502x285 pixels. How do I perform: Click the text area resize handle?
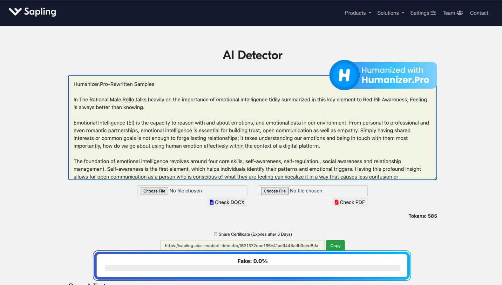[x=435, y=178]
